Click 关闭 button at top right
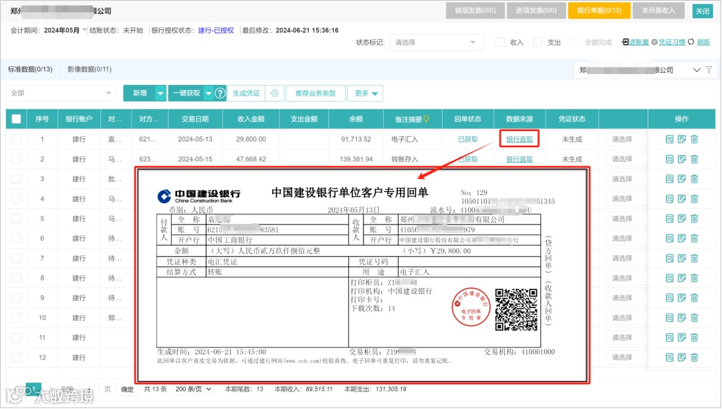This screenshot has height=409, width=722. click(703, 11)
